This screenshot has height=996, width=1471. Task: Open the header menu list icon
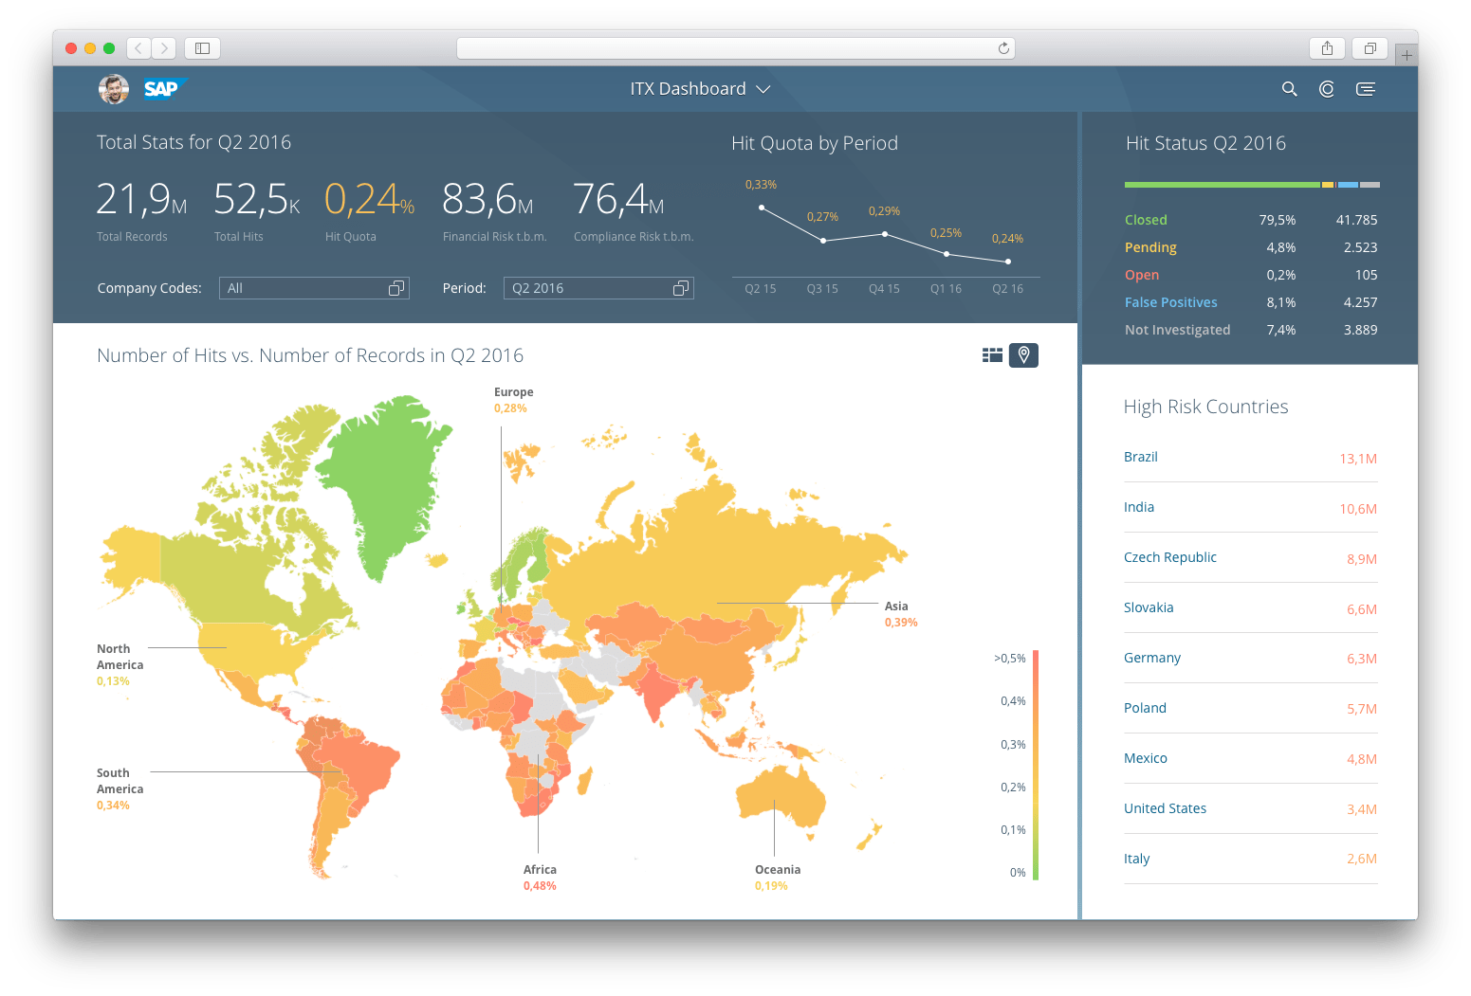point(1366,89)
